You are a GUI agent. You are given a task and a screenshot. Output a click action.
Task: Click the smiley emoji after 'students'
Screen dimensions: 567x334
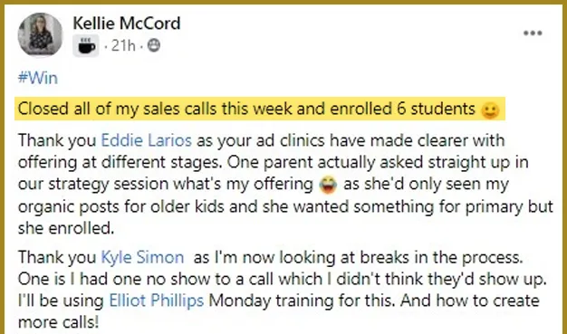click(490, 110)
